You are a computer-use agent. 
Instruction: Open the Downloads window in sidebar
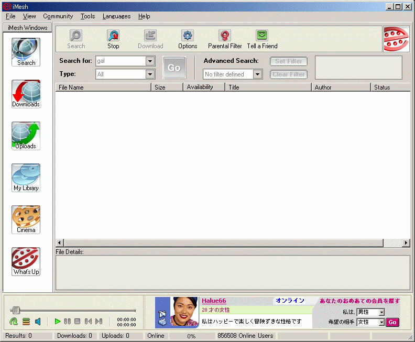click(26, 94)
